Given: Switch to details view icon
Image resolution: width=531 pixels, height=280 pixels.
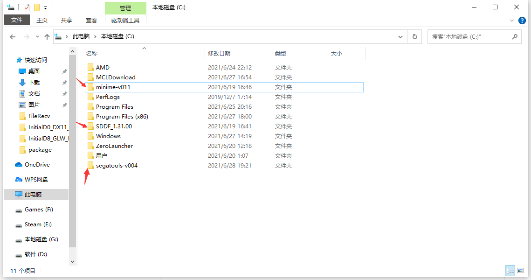Looking at the screenshot, I should pyautogui.click(x=510, y=271).
